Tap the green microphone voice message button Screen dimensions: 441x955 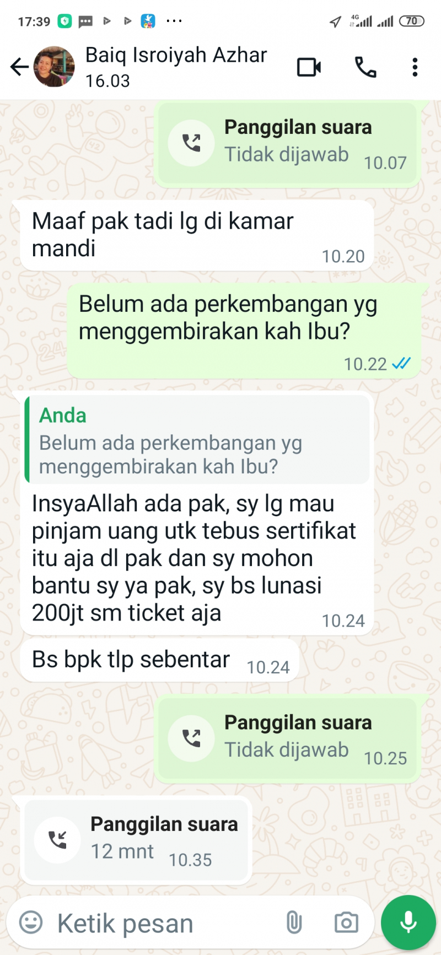[x=408, y=922]
